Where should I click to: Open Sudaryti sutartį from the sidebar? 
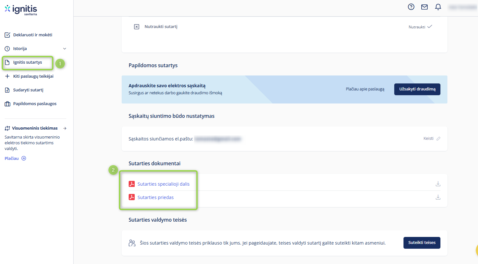click(28, 90)
